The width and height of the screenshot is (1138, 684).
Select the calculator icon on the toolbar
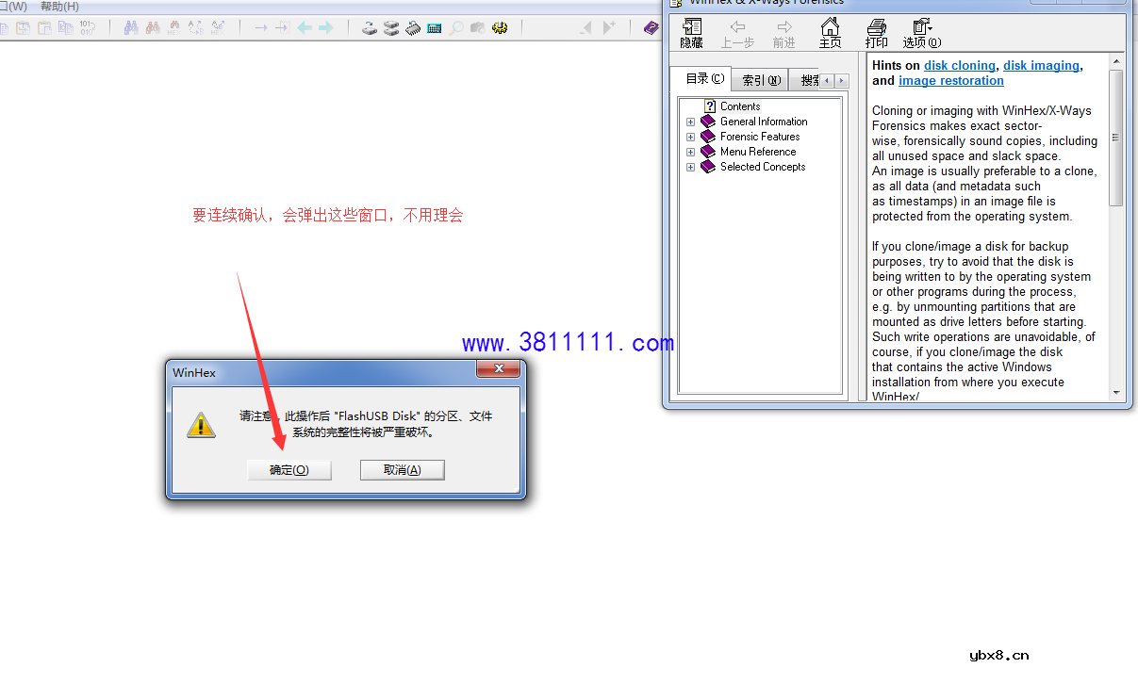click(x=434, y=27)
